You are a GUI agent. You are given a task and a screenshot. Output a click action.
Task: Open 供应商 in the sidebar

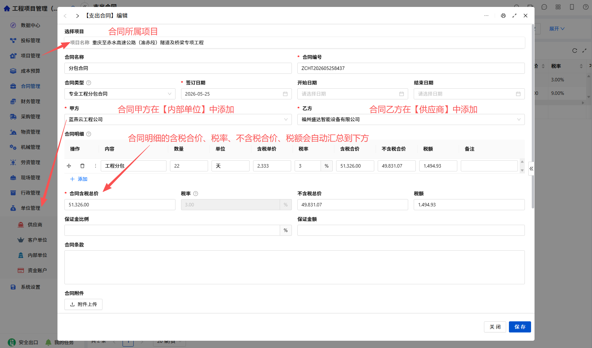35,225
